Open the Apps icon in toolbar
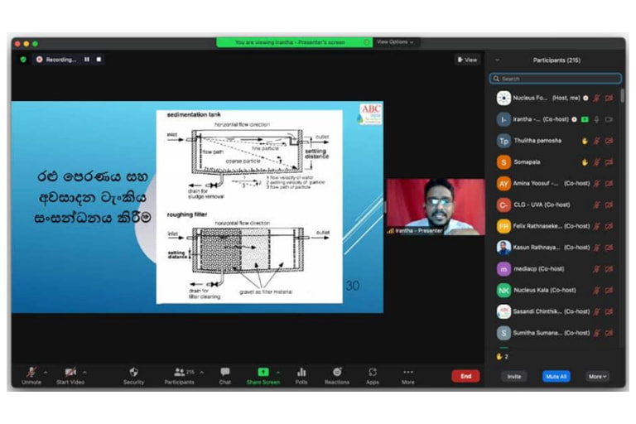 373,373
